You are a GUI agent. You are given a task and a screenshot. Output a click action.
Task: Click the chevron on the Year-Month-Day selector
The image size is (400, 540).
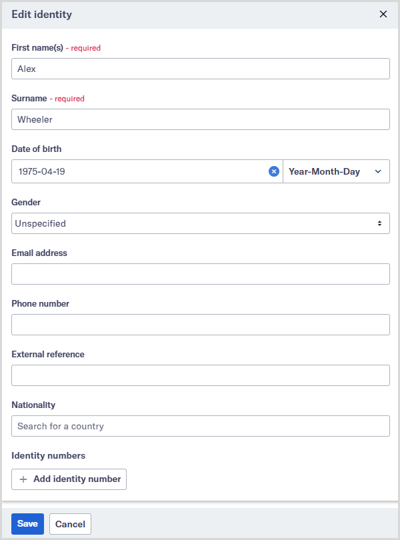tap(379, 171)
